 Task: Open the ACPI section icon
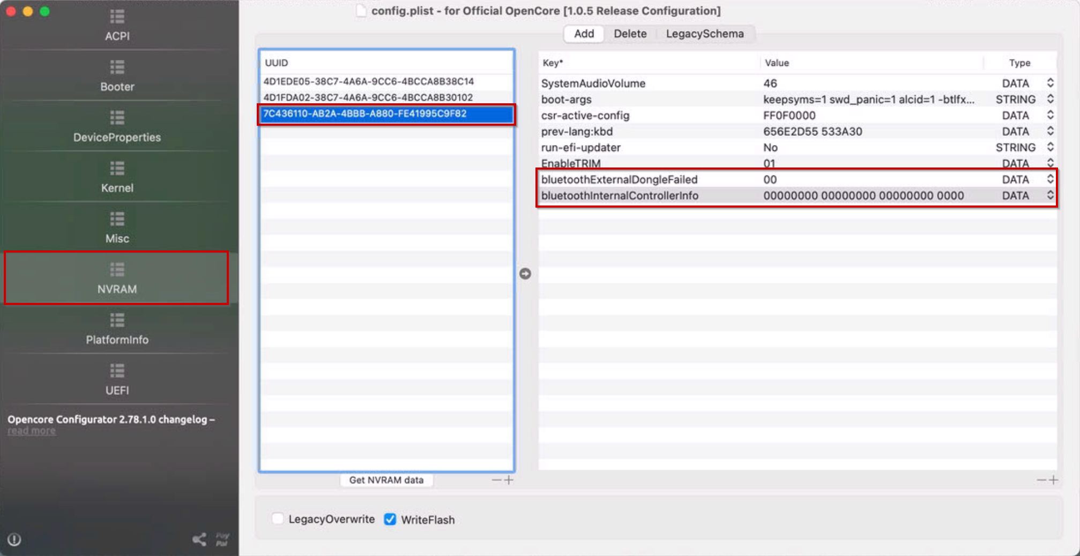click(117, 18)
